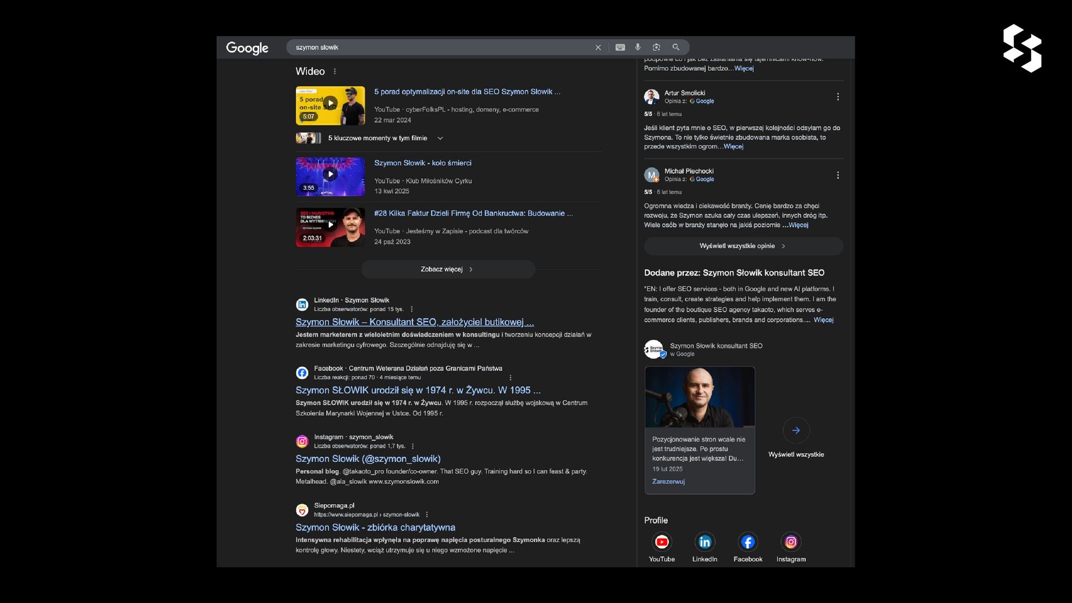Expand Więcej in Michał Piechocki review
Image resolution: width=1072 pixels, height=603 pixels.
click(798, 225)
